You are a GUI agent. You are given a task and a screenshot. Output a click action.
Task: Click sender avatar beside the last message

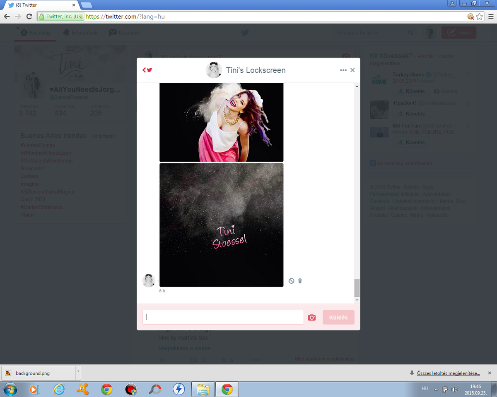pos(149,280)
